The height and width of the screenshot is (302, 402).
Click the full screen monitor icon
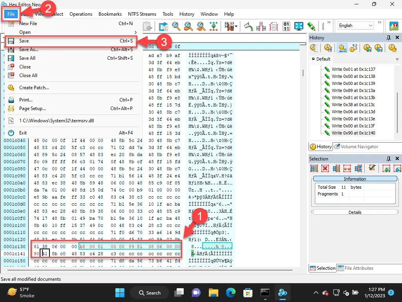[299, 26]
